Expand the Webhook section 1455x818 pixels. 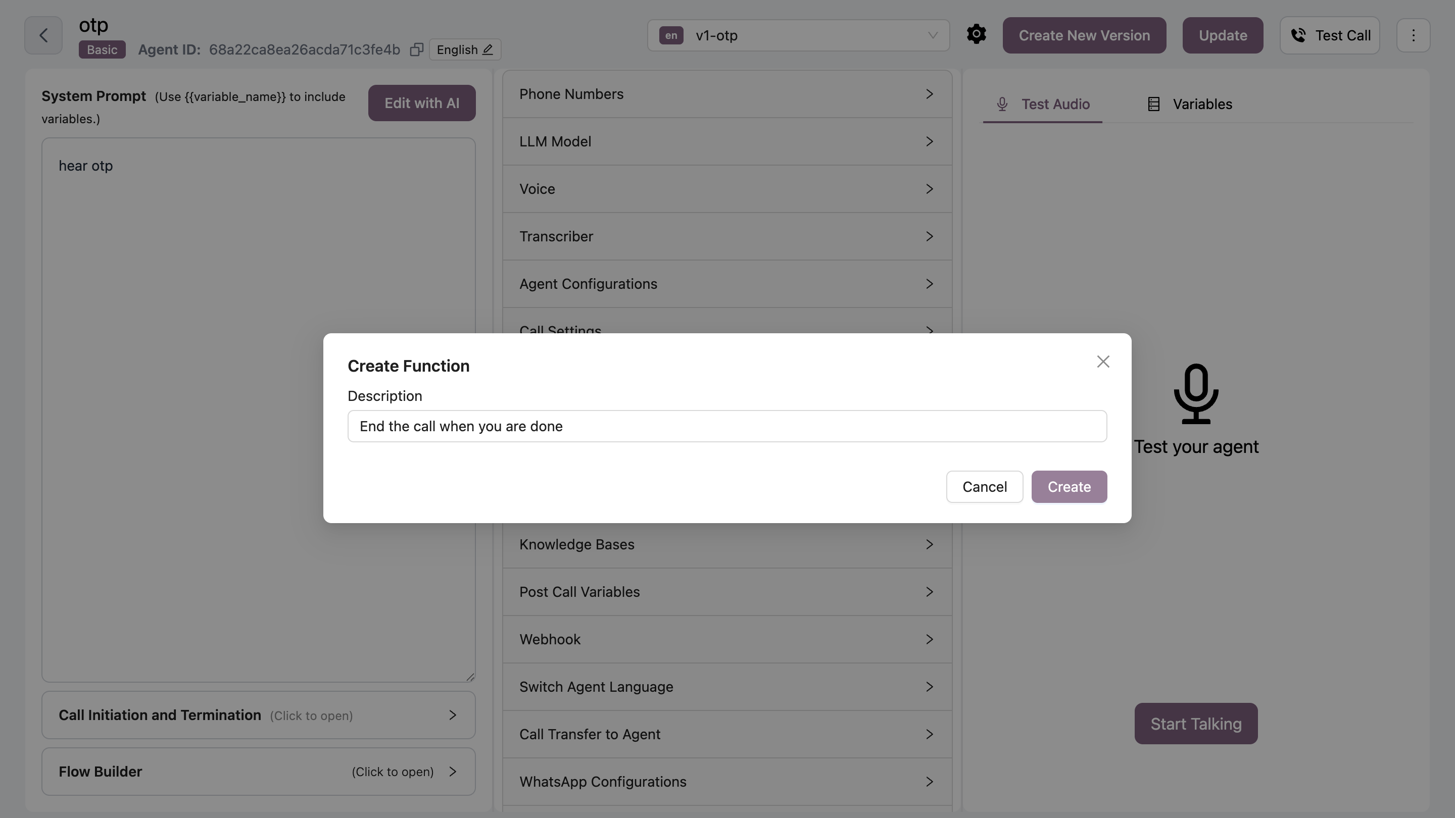[726, 640]
